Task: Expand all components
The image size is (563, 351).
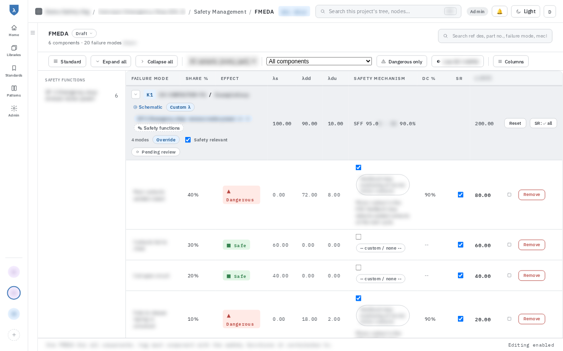Action: (x=111, y=61)
